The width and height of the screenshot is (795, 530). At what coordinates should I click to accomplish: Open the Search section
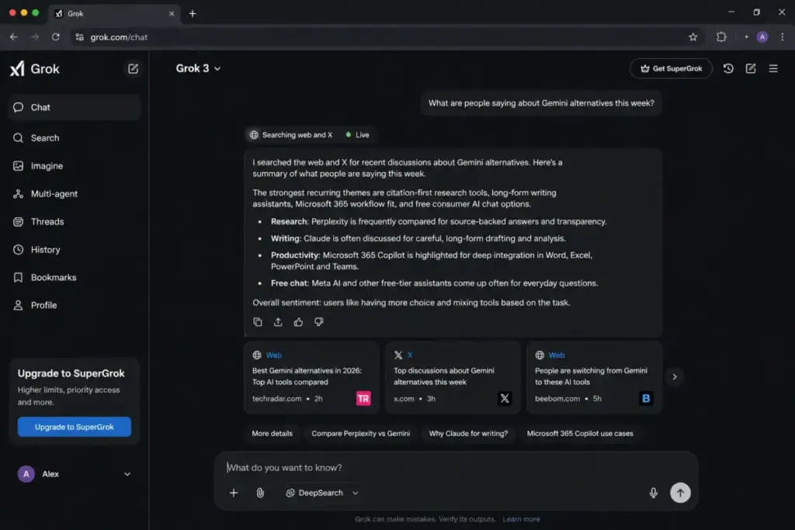click(74, 138)
